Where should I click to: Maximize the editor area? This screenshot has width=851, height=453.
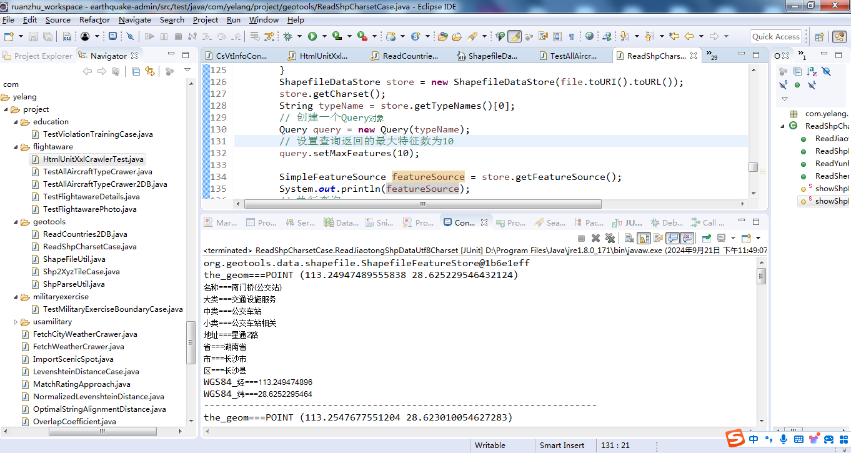756,55
